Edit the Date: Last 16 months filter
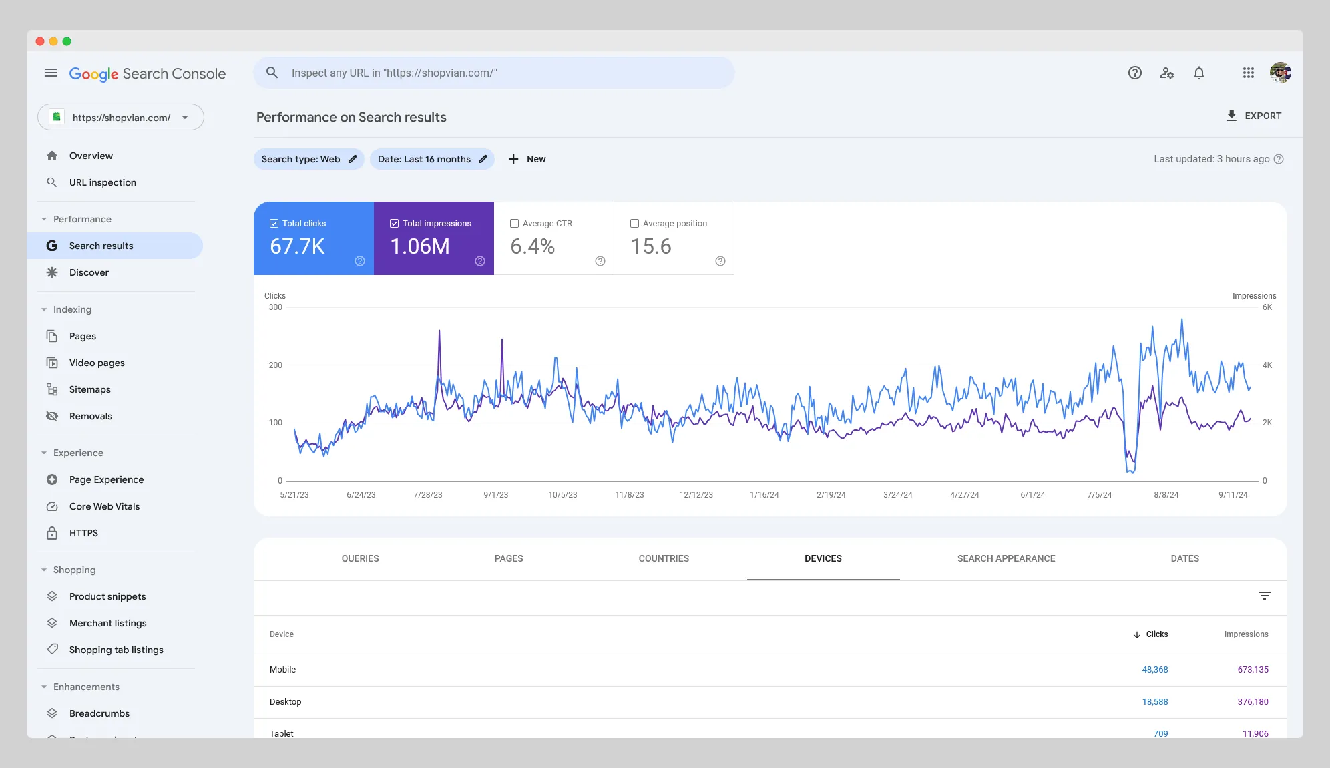Image resolution: width=1330 pixels, height=768 pixels. click(x=483, y=159)
